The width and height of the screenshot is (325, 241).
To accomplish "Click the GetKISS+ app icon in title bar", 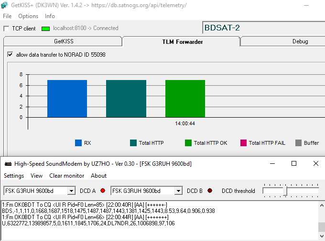I will tap(5, 5).
